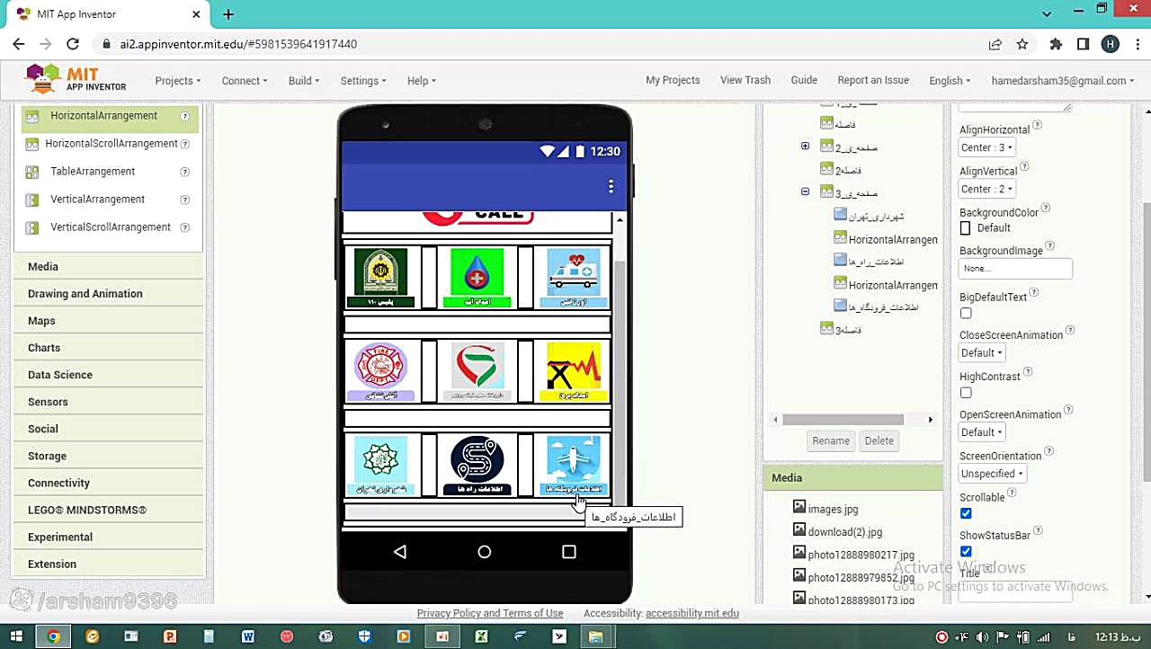The image size is (1151, 649).
Task: Open the account email dropdown menu
Action: click(x=1062, y=81)
